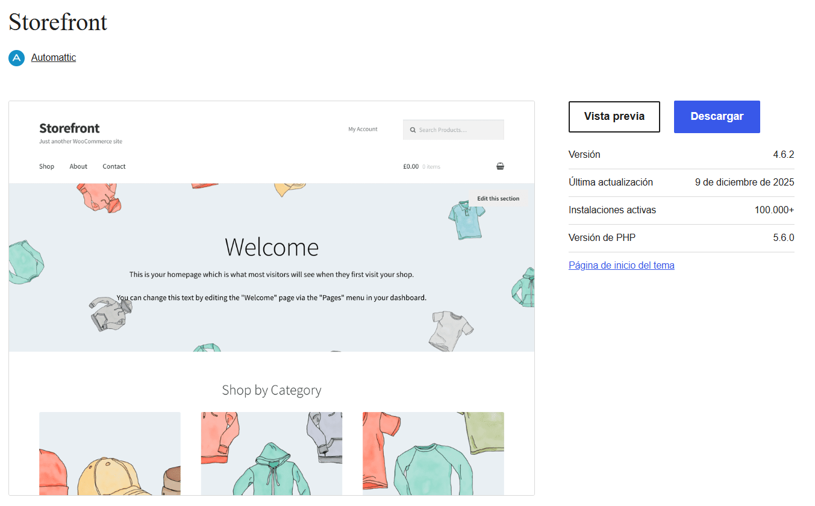The image size is (815, 506).
Task: Click the Search Products input field
Action: point(458,130)
